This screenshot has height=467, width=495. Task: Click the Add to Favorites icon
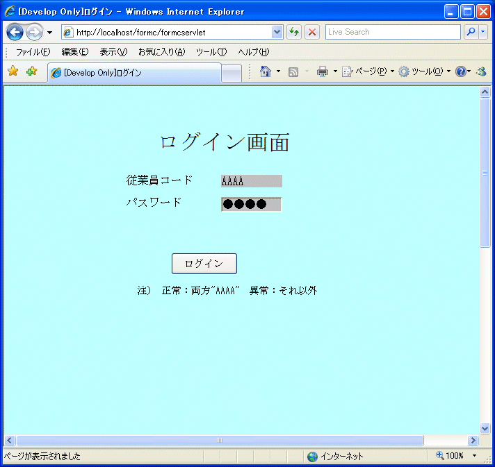coord(31,71)
